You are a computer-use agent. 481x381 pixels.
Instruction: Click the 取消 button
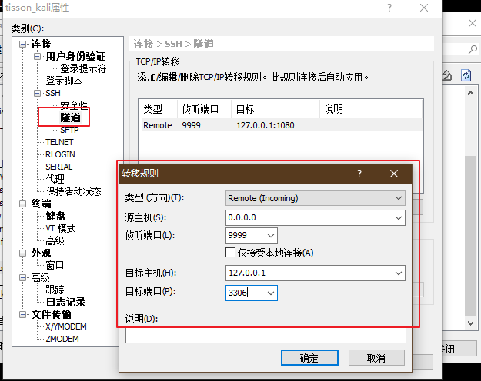[x=376, y=358]
